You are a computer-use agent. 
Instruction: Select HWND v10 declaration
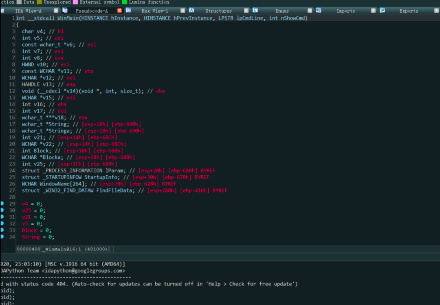point(35,64)
